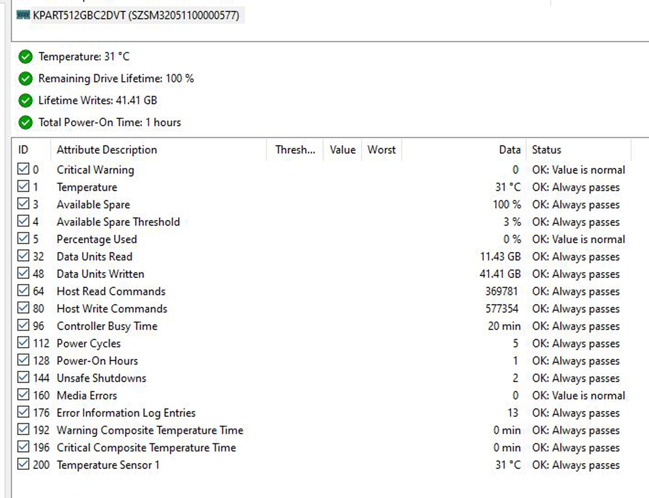Sort by the Status column header
The width and height of the screenshot is (649, 498).
point(579,150)
